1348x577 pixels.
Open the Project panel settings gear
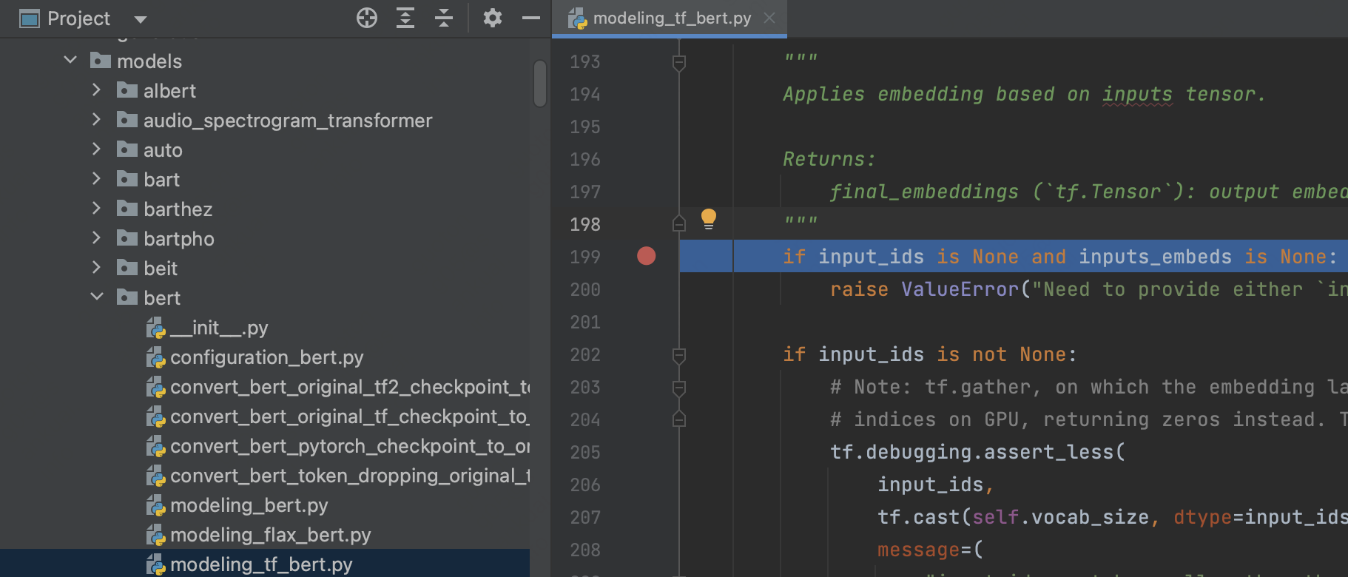[x=492, y=18]
